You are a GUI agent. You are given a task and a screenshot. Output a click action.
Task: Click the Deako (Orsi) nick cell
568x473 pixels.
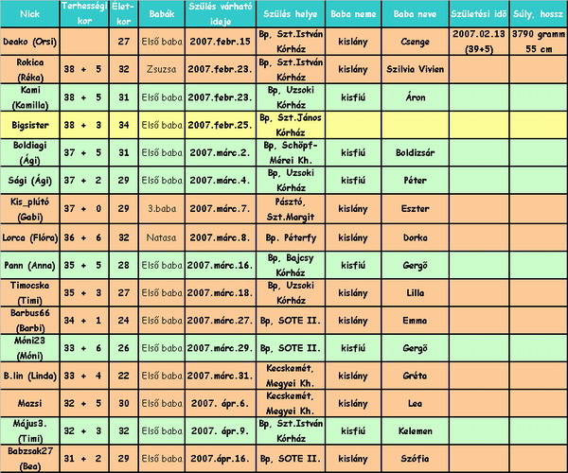click(28, 42)
